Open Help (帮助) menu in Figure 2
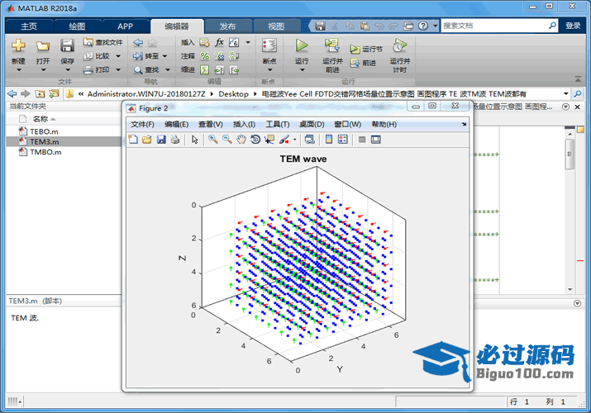Image resolution: width=591 pixels, height=413 pixels. 384,124
